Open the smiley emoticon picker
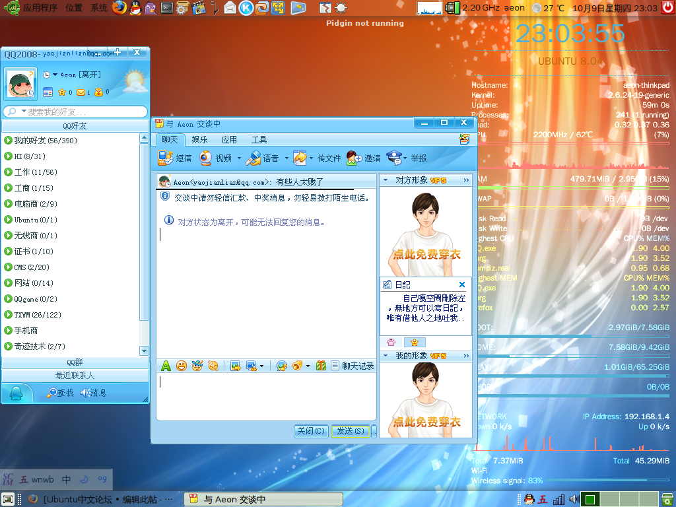 point(182,366)
